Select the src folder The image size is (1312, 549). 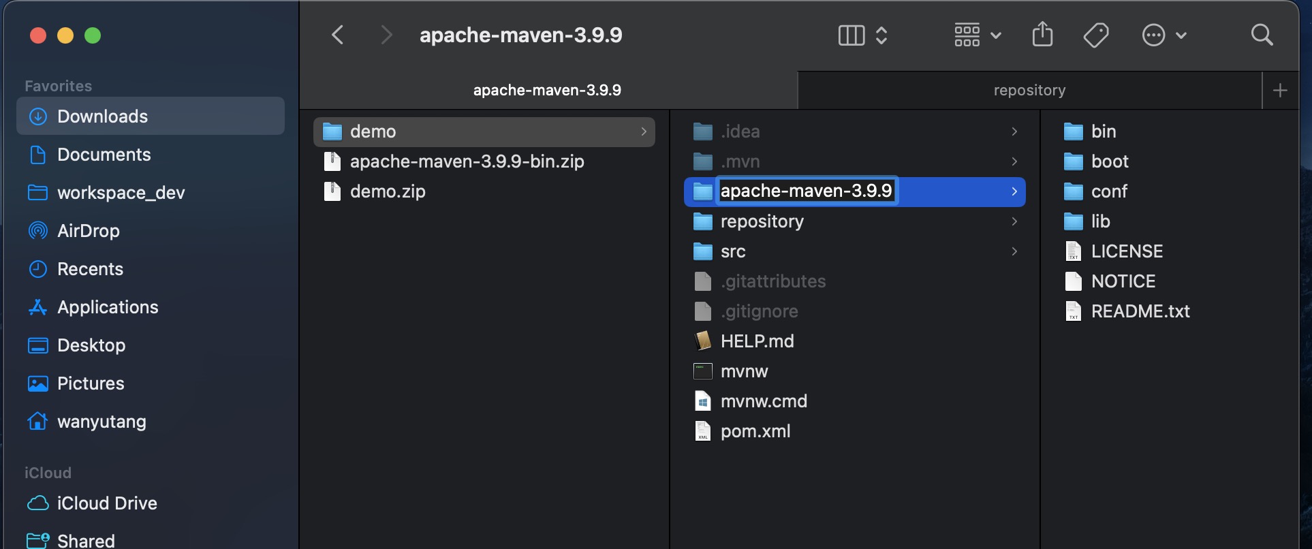(854, 251)
